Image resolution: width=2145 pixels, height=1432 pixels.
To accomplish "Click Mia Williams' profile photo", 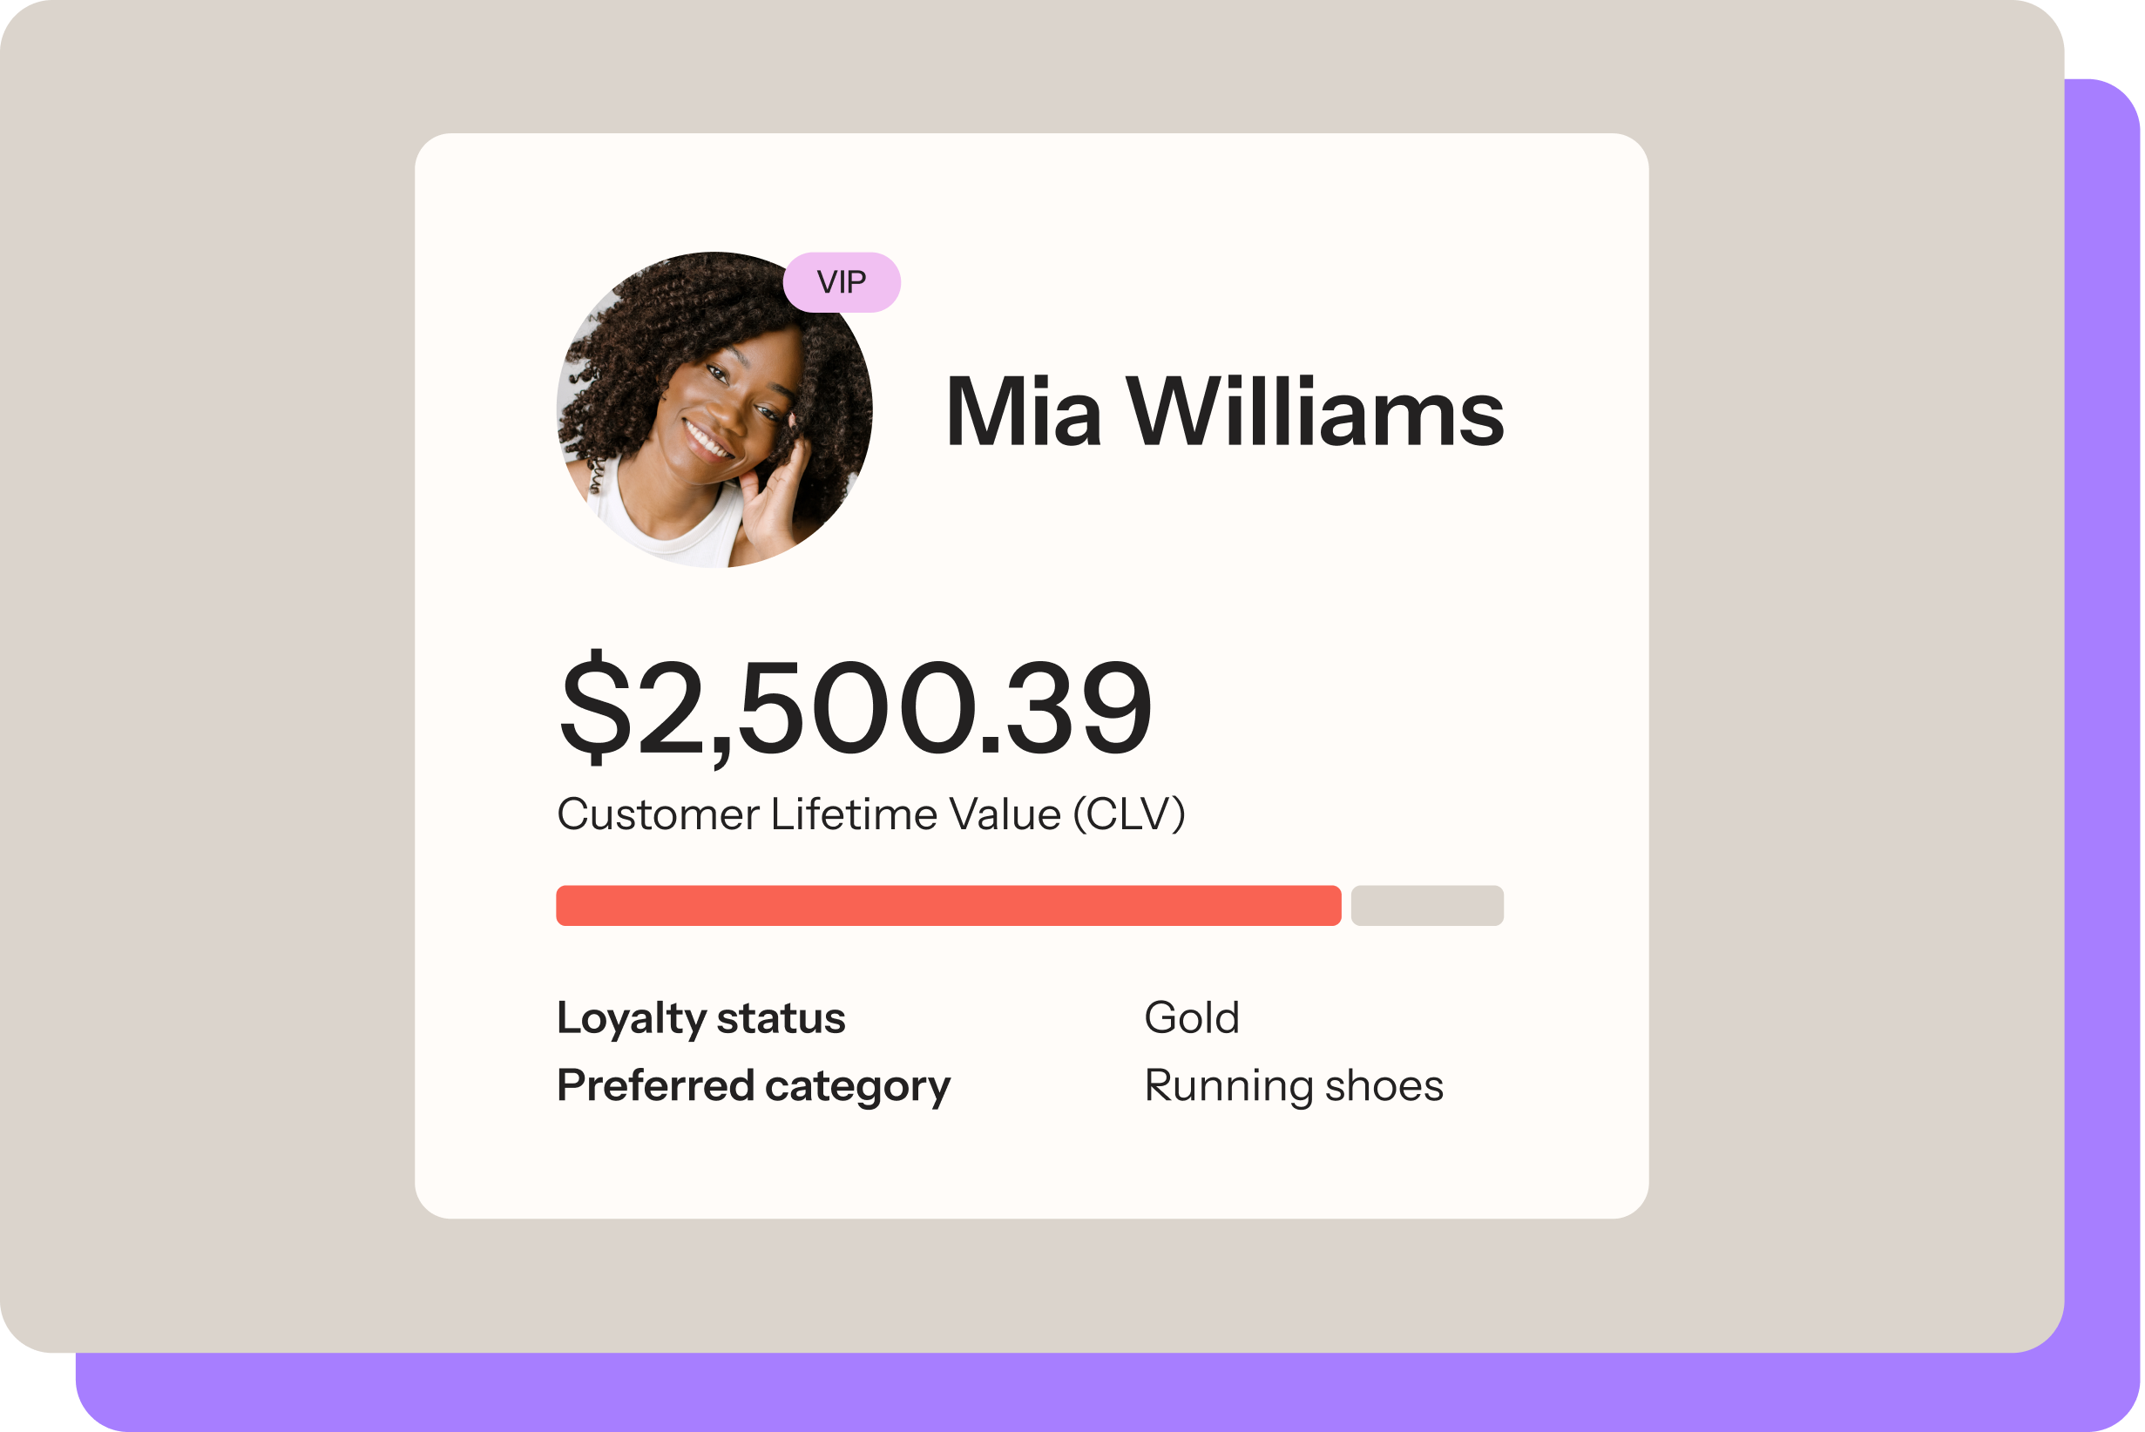I will coord(714,410).
